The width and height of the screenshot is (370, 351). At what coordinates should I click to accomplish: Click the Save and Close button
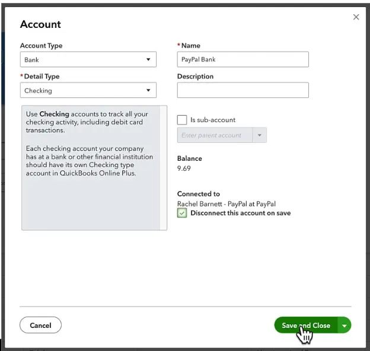(x=306, y=326)
